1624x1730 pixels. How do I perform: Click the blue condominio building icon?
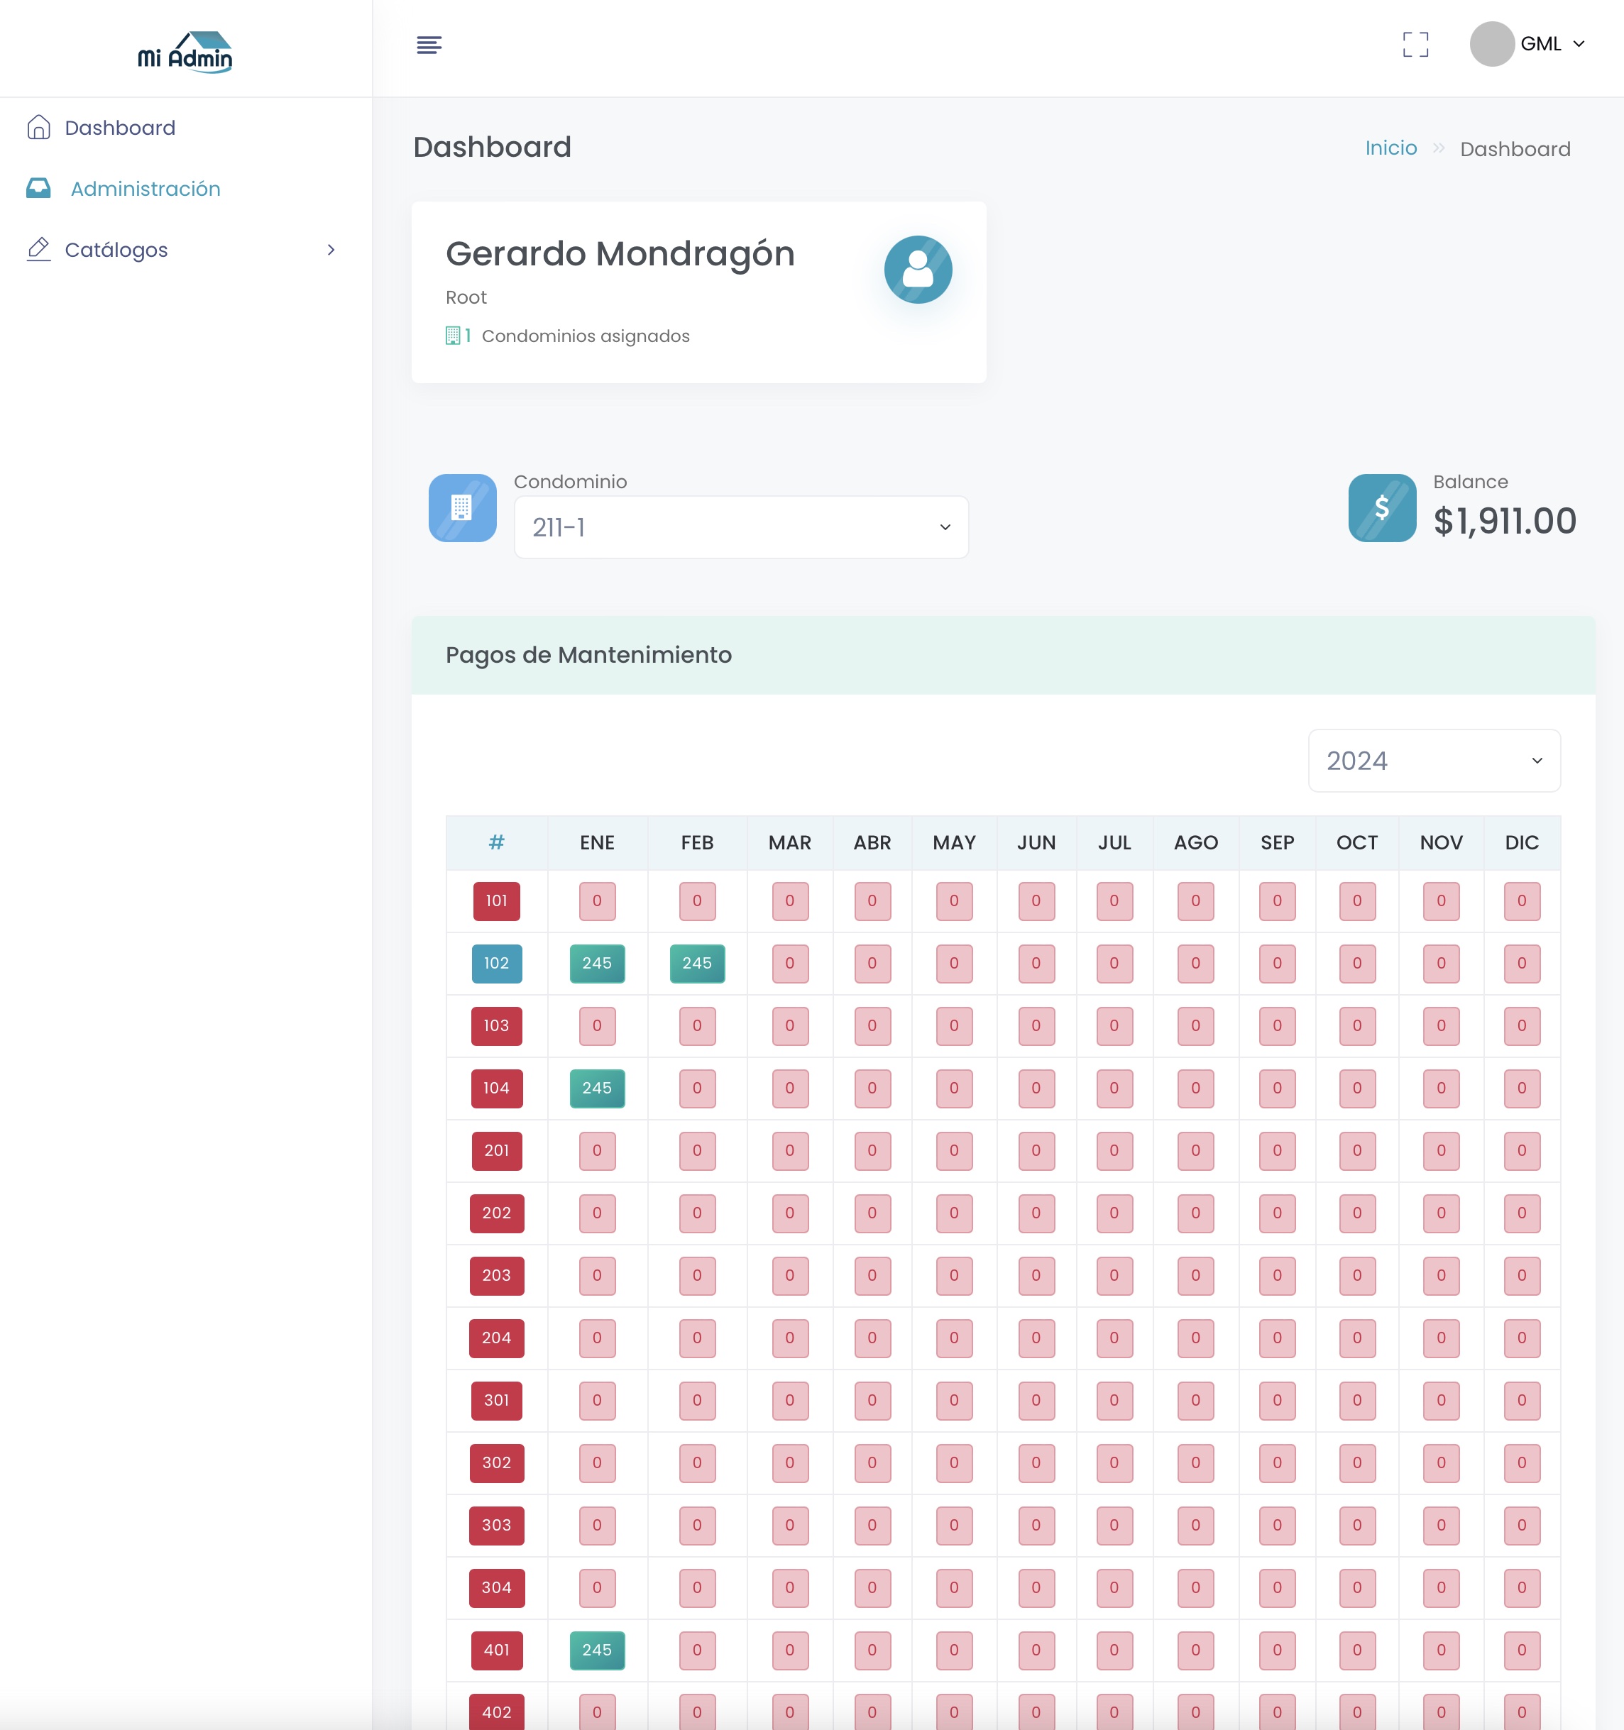point(462,507)
